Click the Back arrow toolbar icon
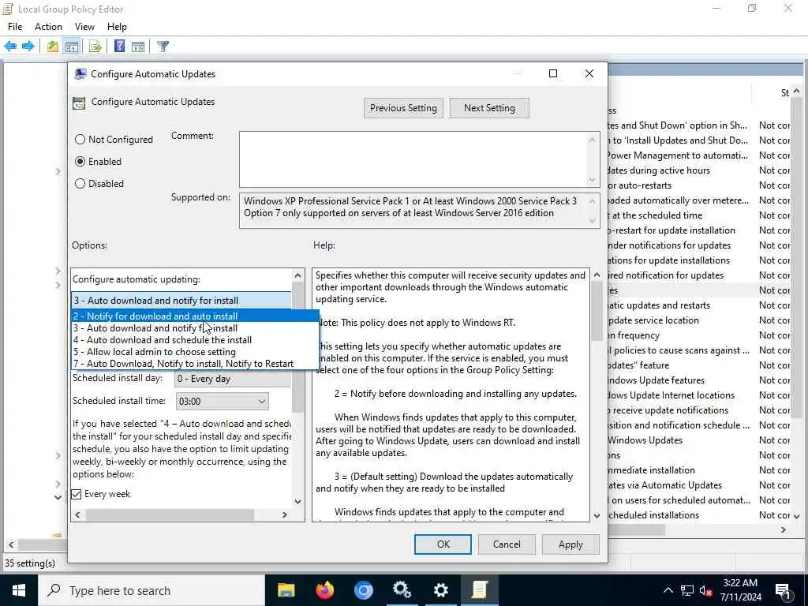Viewport: 808px width, 606px height. click(10, 47)
